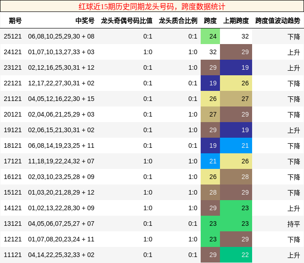The width and height of the screenshot is (304, 263).
Task: Select period number 24121
Action: (12, 52)
